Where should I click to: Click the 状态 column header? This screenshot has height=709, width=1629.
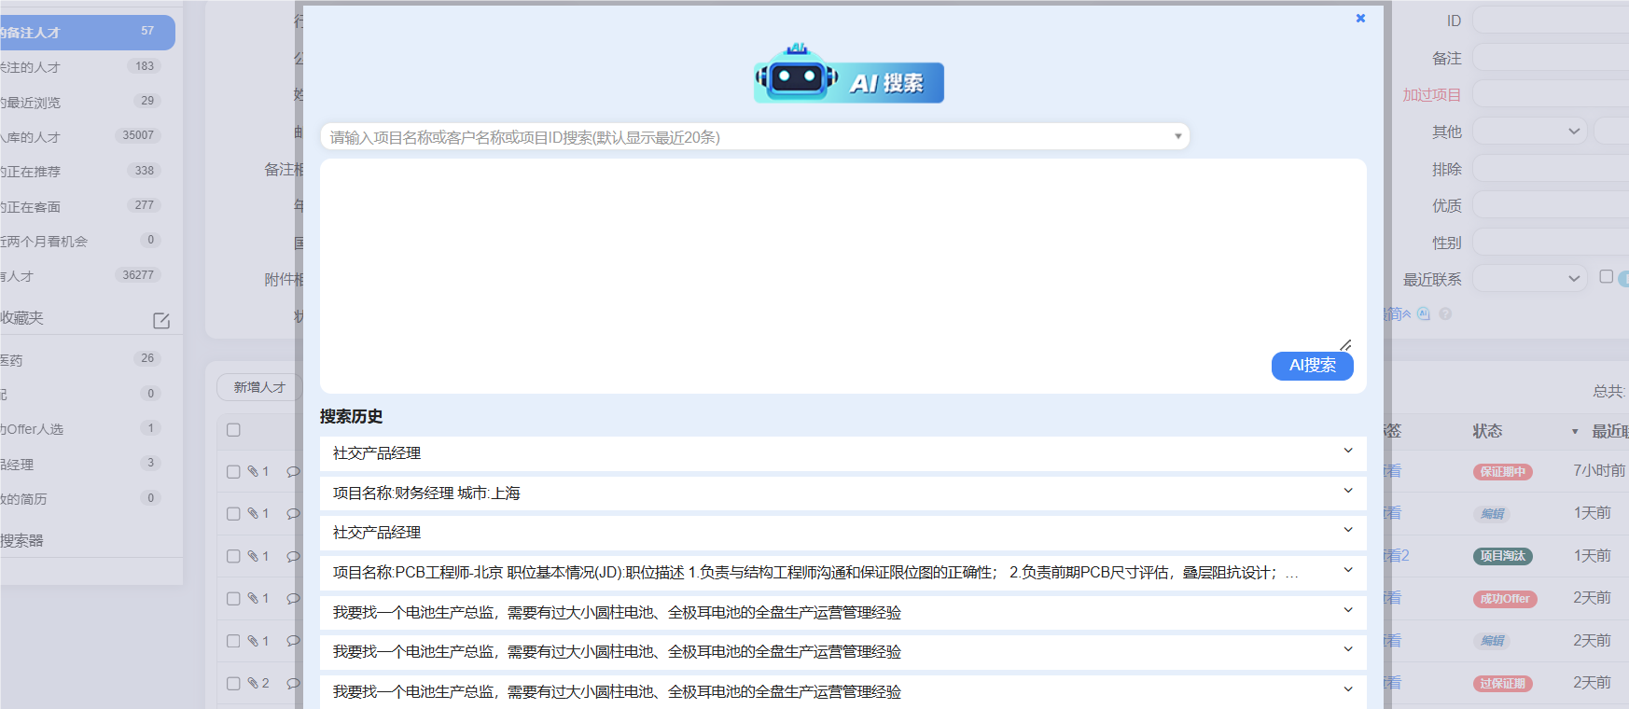[x=1487, y=431]
